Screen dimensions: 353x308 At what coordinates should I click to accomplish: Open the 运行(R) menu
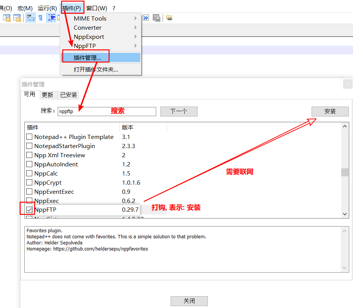coord(47,8)
